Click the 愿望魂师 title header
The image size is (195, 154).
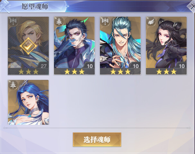(35, 6)
